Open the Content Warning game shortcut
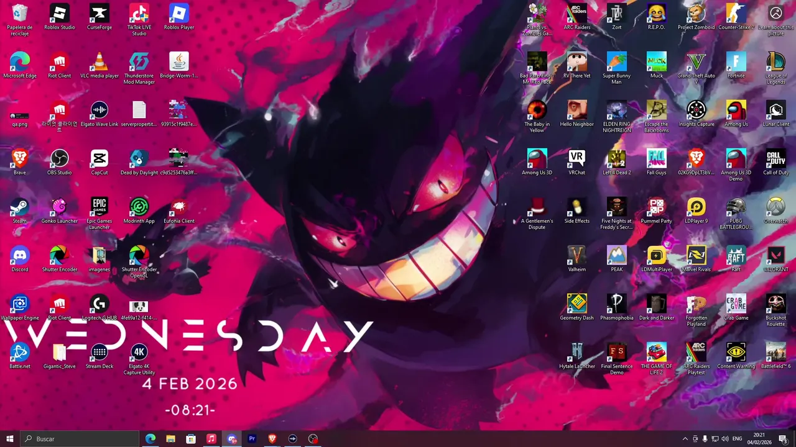The width and height of the screenshot is (796, 447). [736, 356]
